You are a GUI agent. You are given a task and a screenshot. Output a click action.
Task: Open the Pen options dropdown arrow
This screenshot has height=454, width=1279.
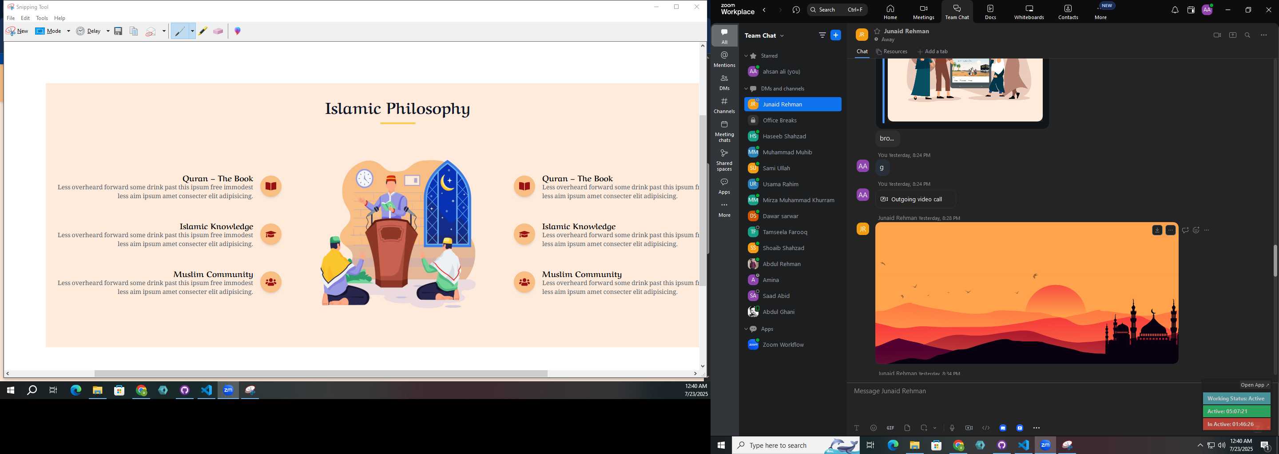tap(192, 31)
